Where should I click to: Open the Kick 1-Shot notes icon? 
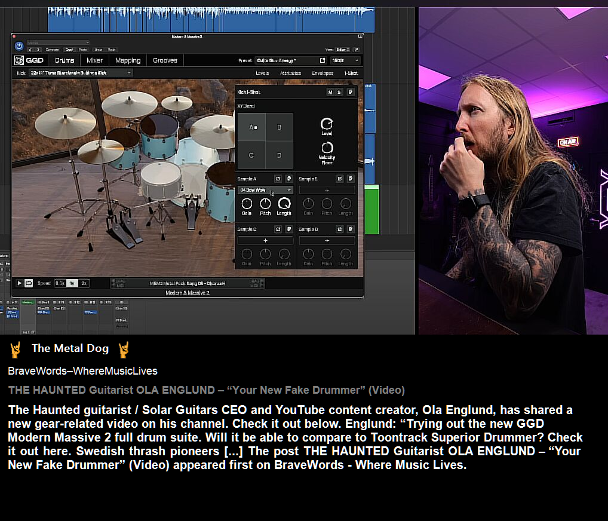[350, 92]
